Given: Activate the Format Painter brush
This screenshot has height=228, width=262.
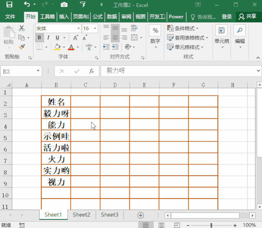Looking at the screenshot, I should [22, 47].
